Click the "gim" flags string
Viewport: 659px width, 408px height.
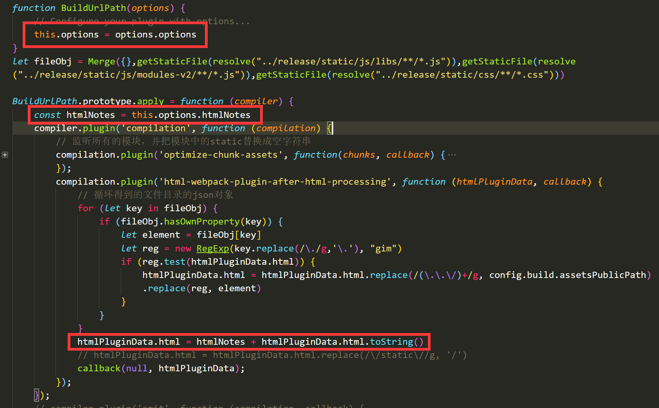click(x=383, y=248)
